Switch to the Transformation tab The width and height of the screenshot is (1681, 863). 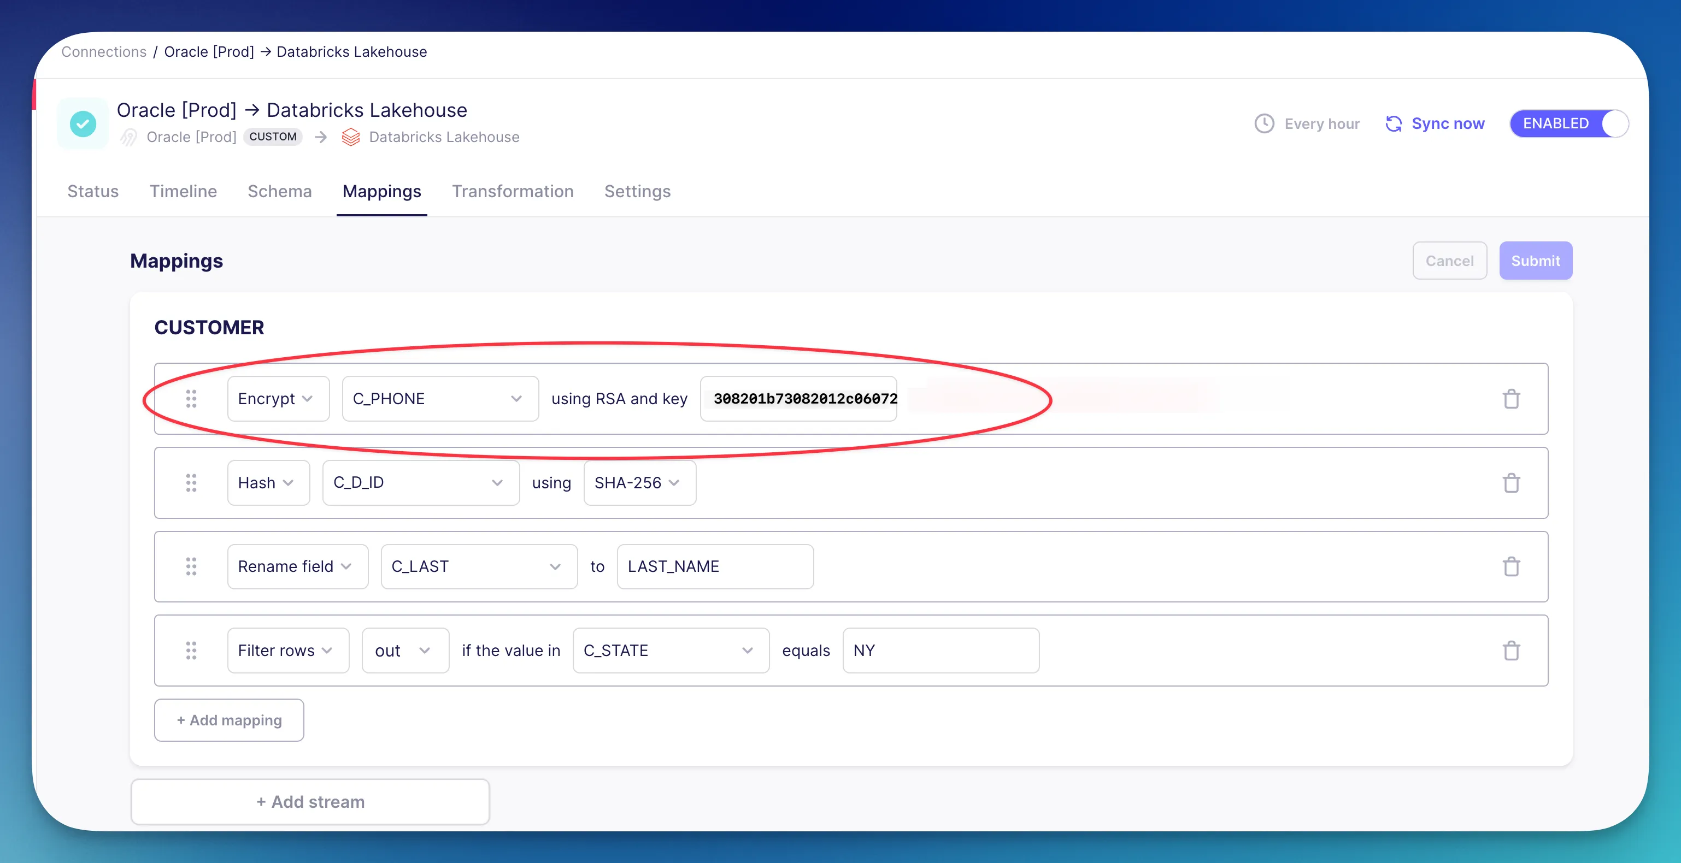[x=512, y=191]
